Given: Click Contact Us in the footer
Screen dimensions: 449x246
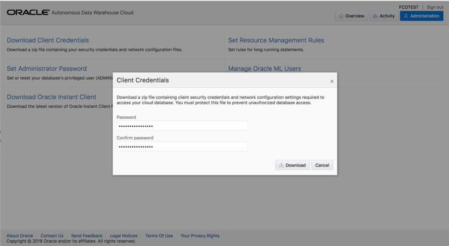Looking at the screenshot, I should pos(52,235).
